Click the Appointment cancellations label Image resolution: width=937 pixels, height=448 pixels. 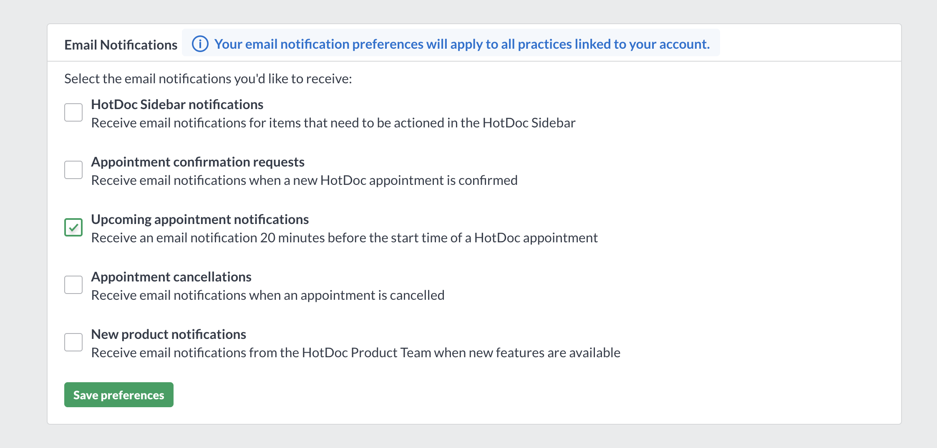(x=171, y=277)
